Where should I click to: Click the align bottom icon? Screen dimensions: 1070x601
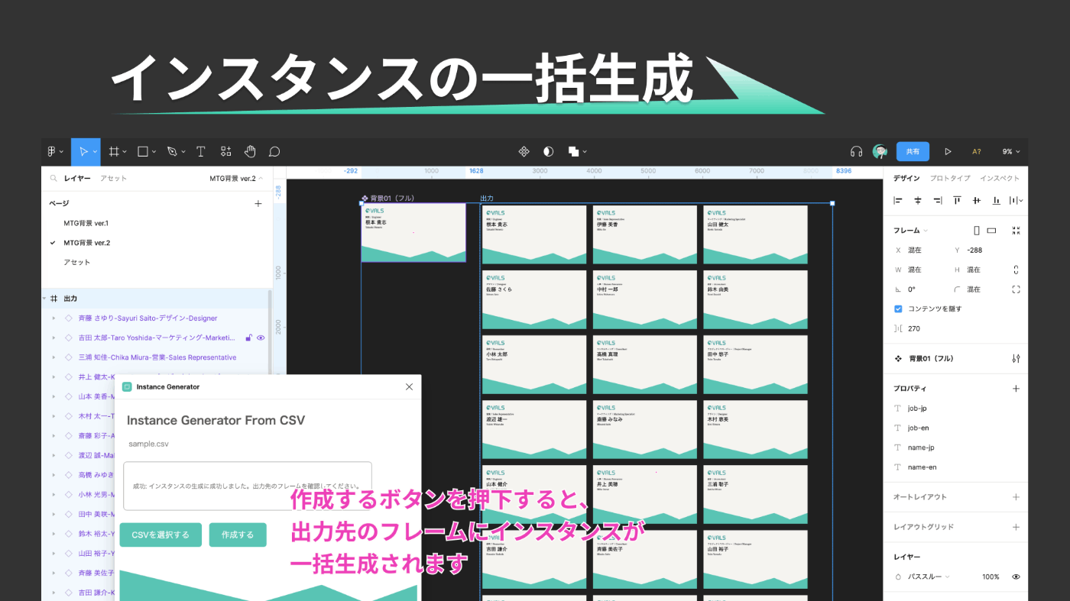tap(997, 201)
